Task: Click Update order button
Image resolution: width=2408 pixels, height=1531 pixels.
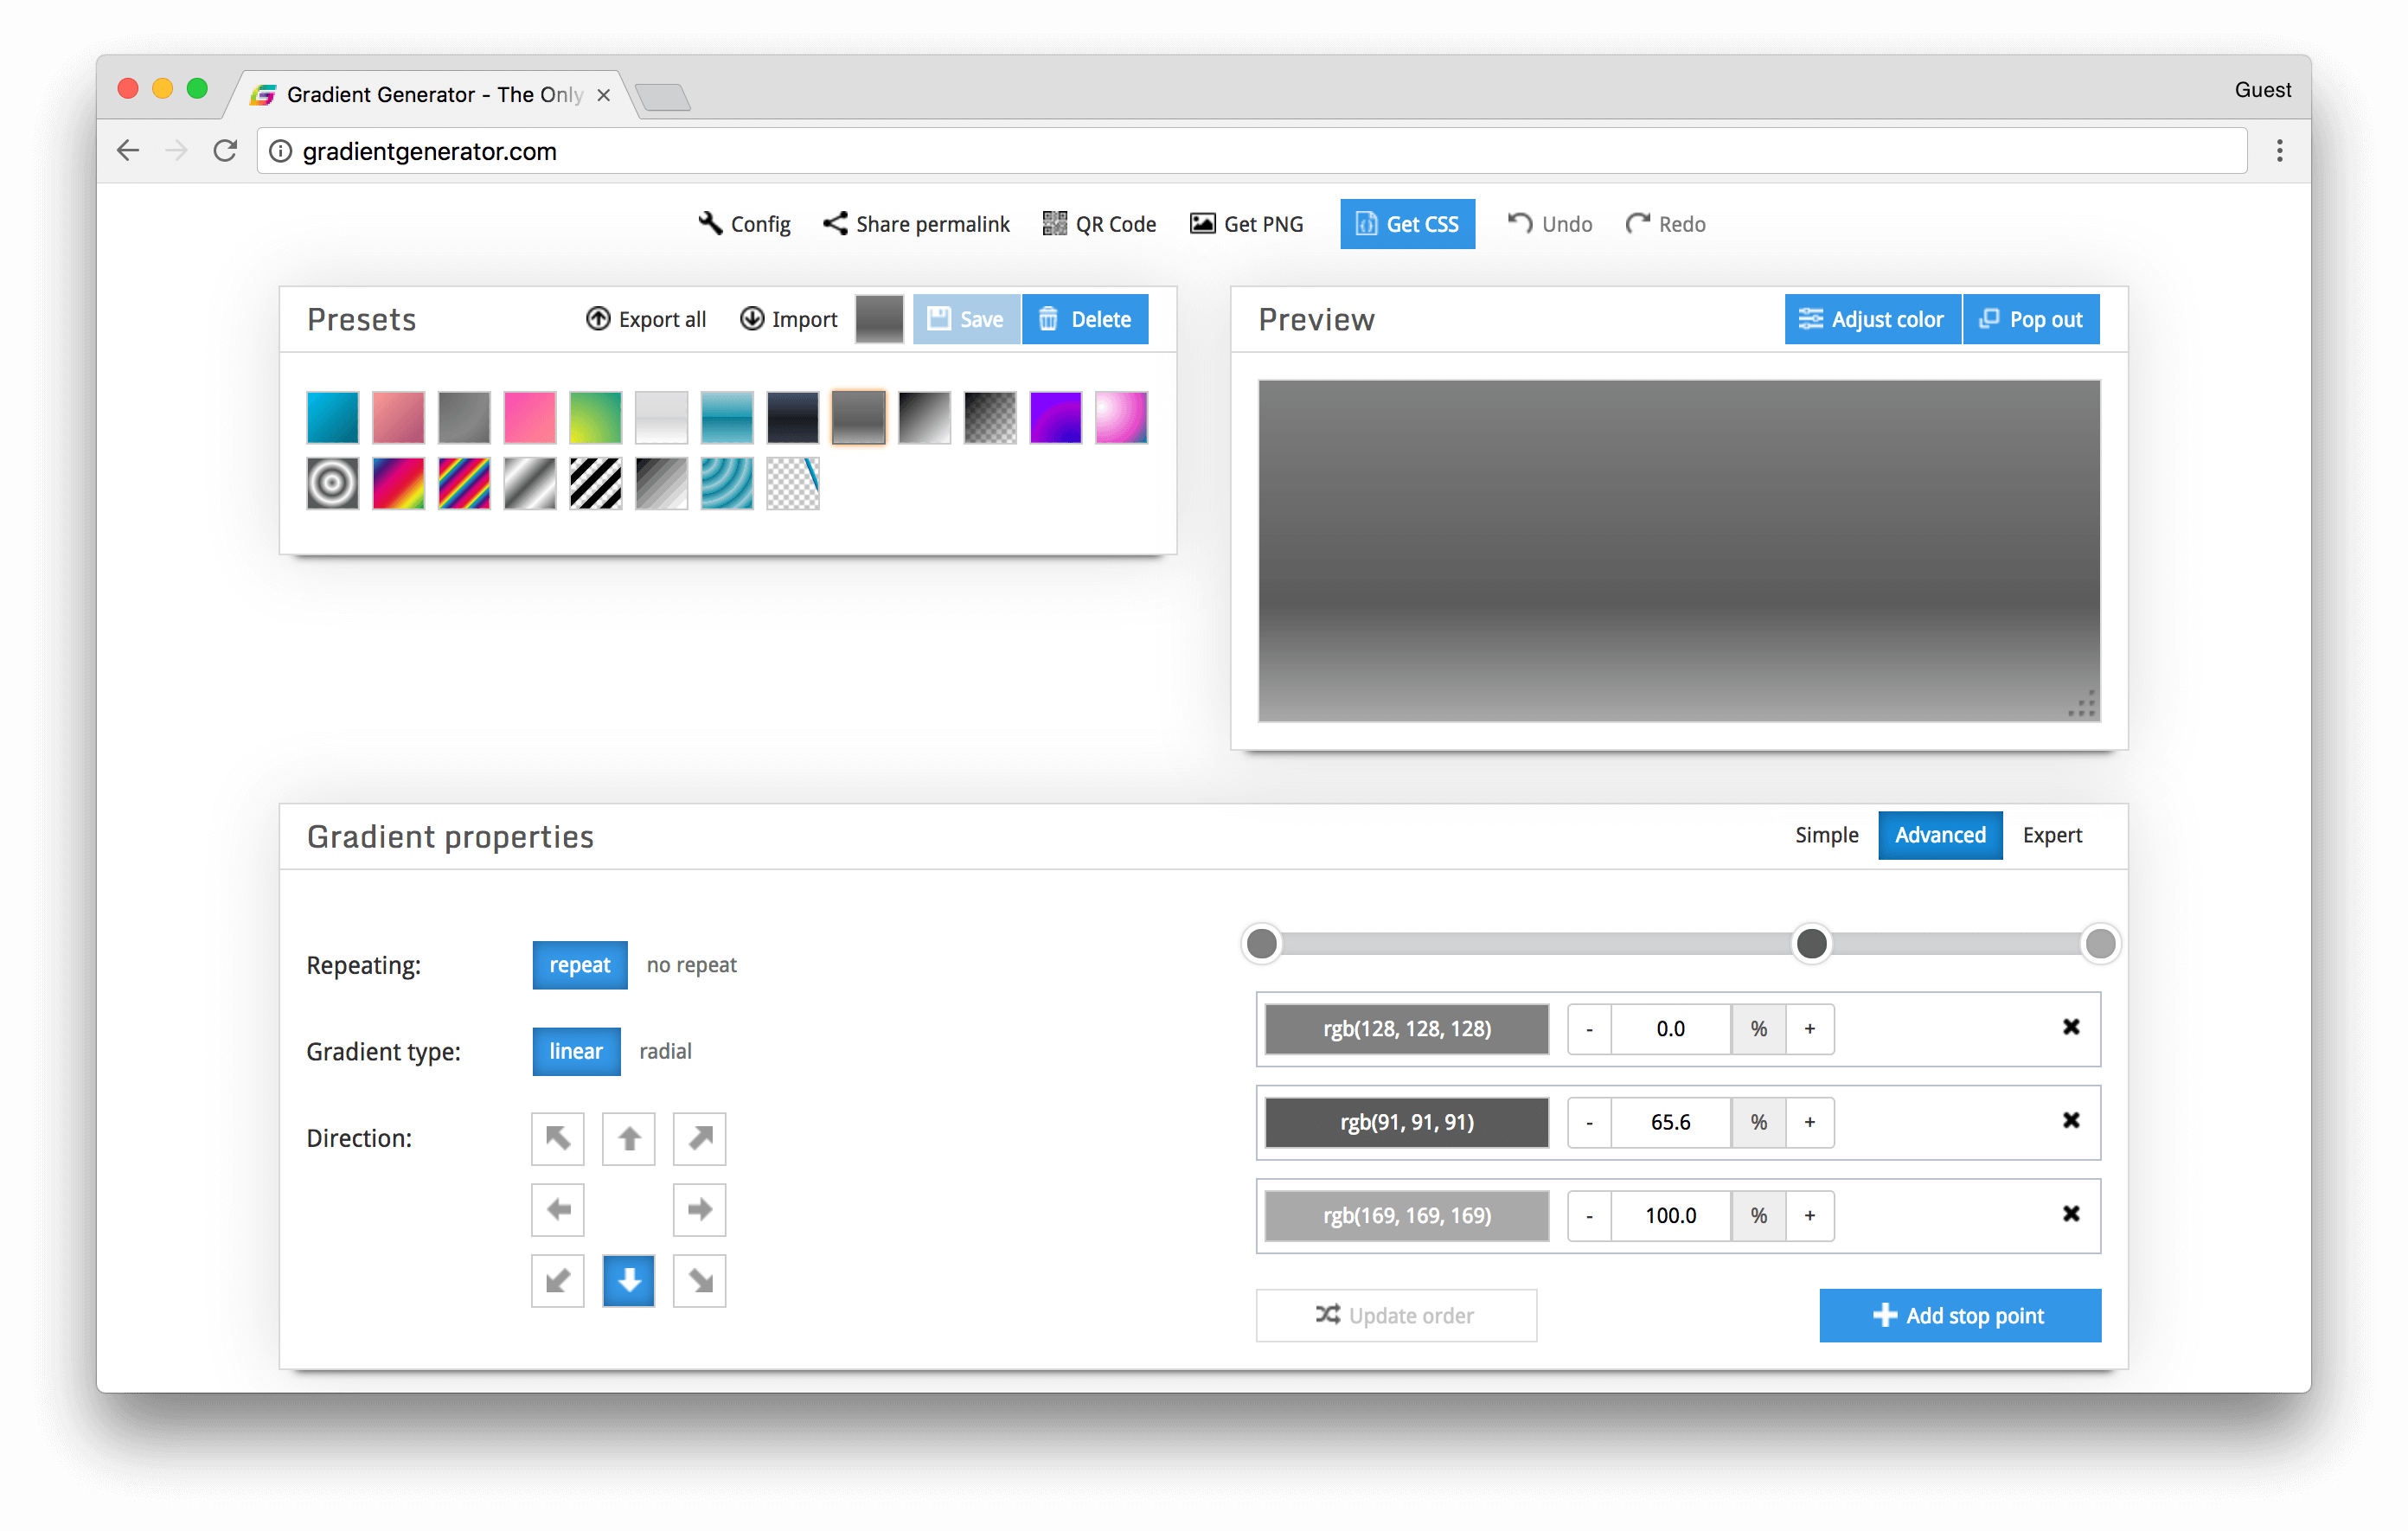Action: pyautogui.click(x=1395, y=1315)
